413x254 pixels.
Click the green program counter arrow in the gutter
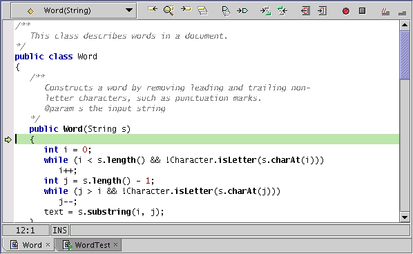coord(8,139)
